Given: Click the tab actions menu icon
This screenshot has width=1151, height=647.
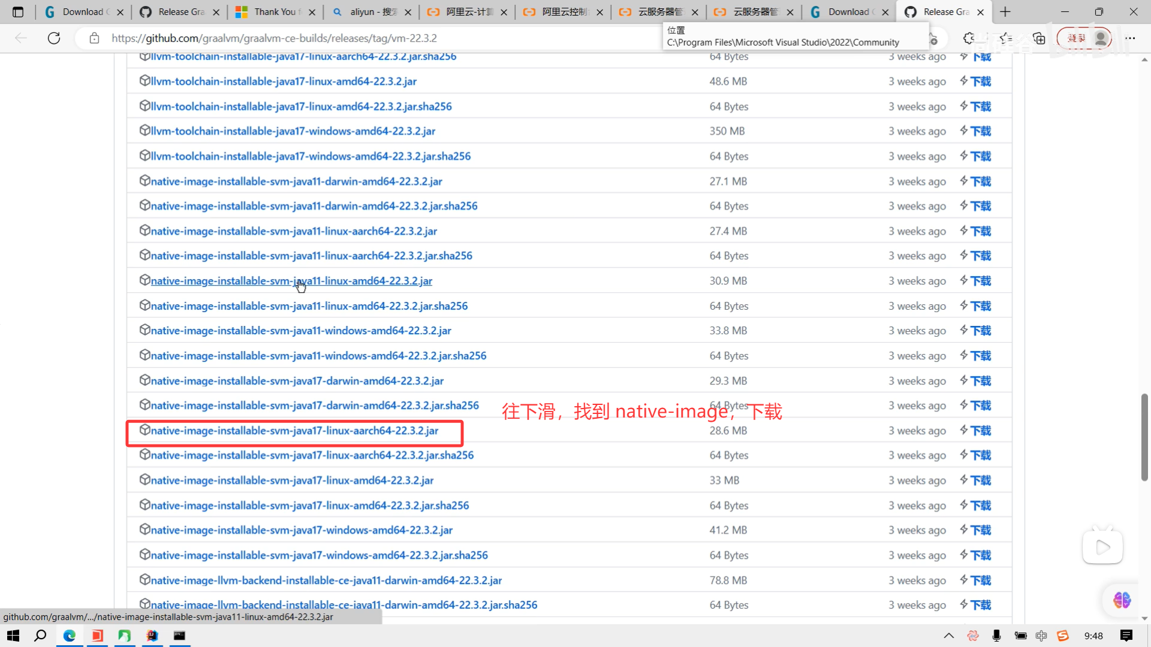Looking at the screenshot, I should (x=18, y=12).
